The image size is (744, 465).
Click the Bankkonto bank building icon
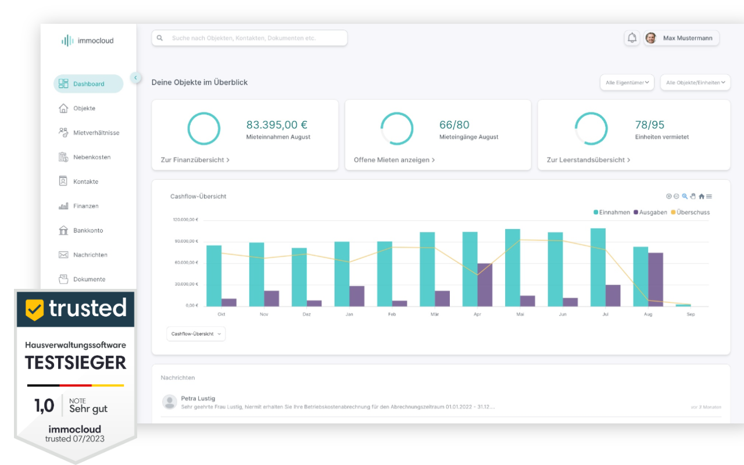(63, 230)
